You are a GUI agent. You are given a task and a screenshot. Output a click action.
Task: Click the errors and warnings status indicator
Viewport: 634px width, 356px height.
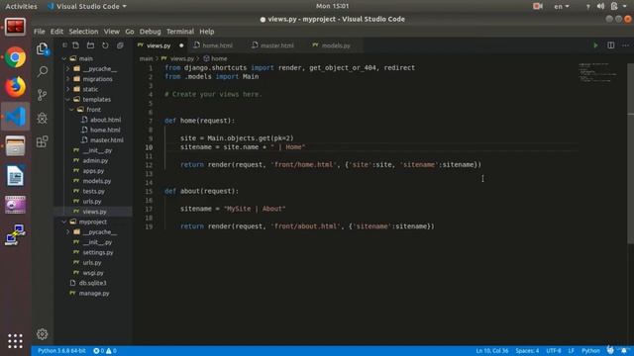coord(105,351)
